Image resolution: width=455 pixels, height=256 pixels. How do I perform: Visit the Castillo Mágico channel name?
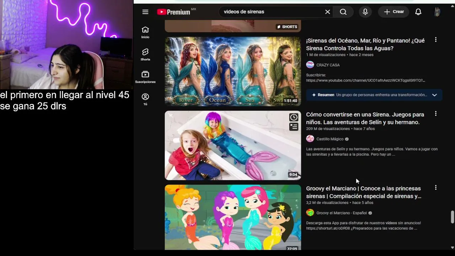[330, 139]
